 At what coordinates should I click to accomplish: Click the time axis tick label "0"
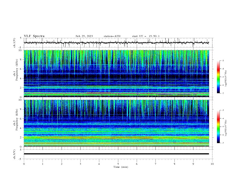24,164
